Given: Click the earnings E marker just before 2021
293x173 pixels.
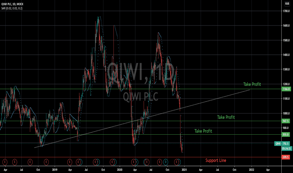Looking at the screenshot, I should [177, 162].
